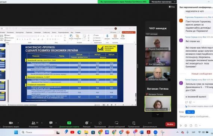Click the Дополнительно three-dots icon

[x=150, y=123]
